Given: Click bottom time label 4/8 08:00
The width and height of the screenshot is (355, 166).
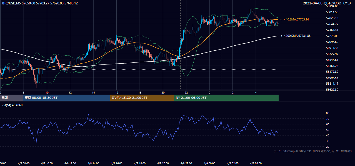Looking at the screenshot, I should point(24,164).
